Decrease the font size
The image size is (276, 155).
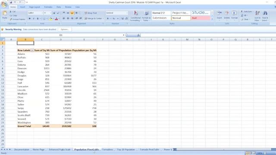click(x=58, y=13)
